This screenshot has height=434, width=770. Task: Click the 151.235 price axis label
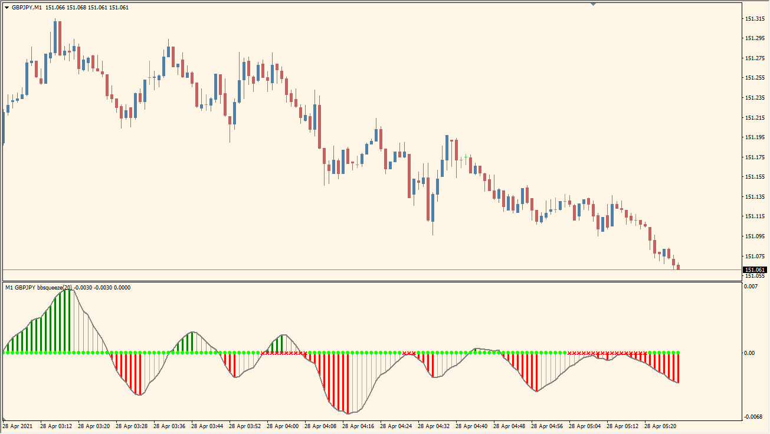coord(755,97)
